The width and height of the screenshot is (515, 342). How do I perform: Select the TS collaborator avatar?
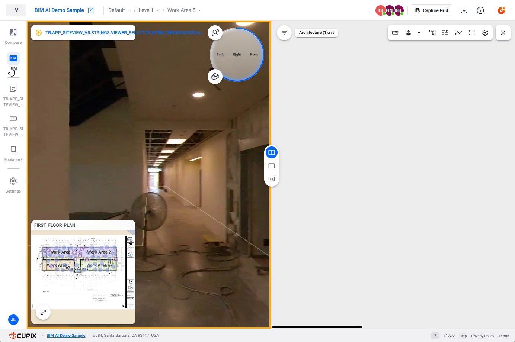380,10
